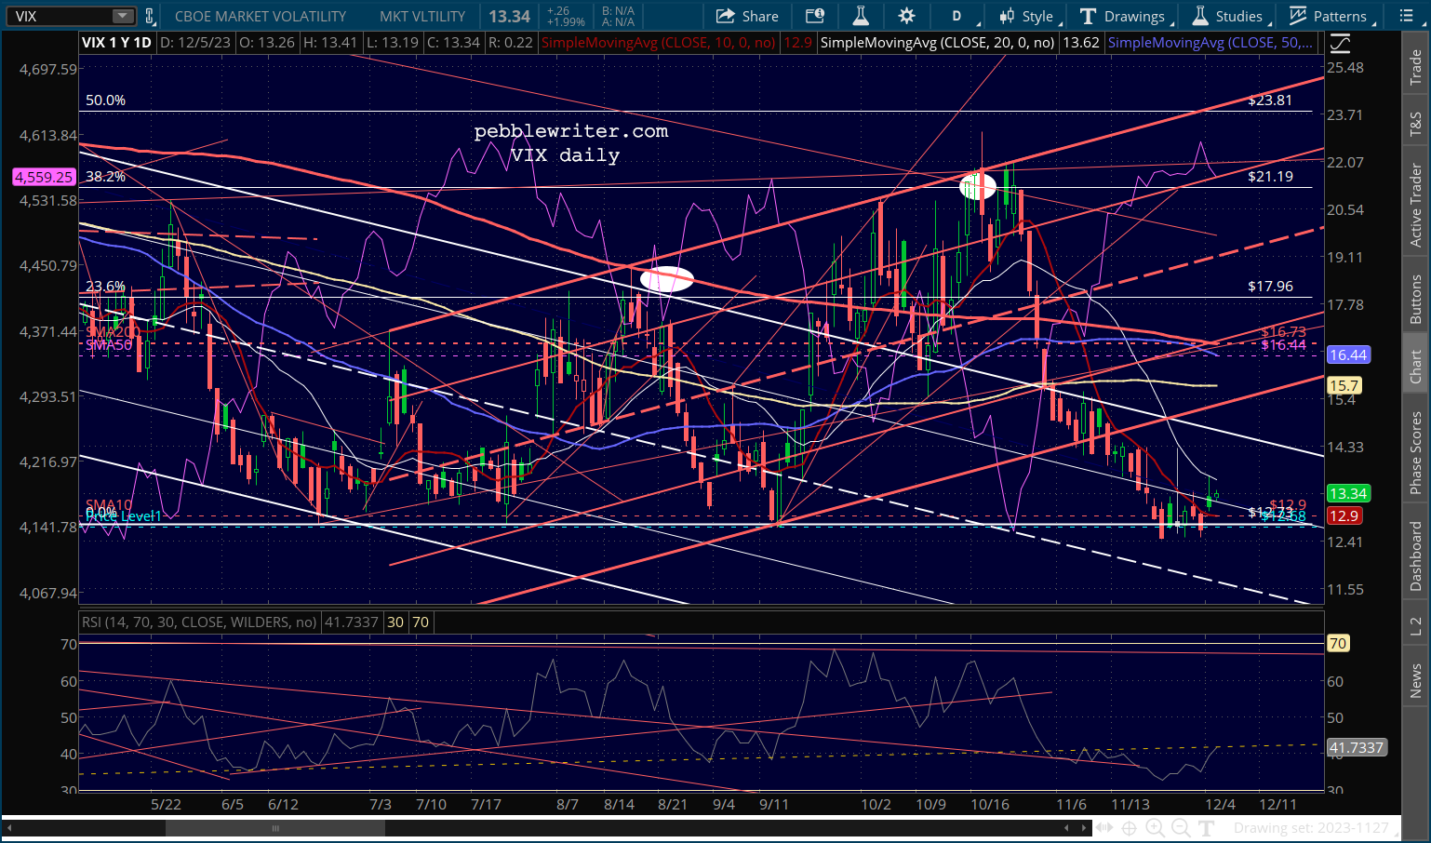Screen dimensions: 1431x843
Task: Click the SimpleMovingAvg (CLOSE, 10, 0, no) label
Action: (x=658, y=43)
